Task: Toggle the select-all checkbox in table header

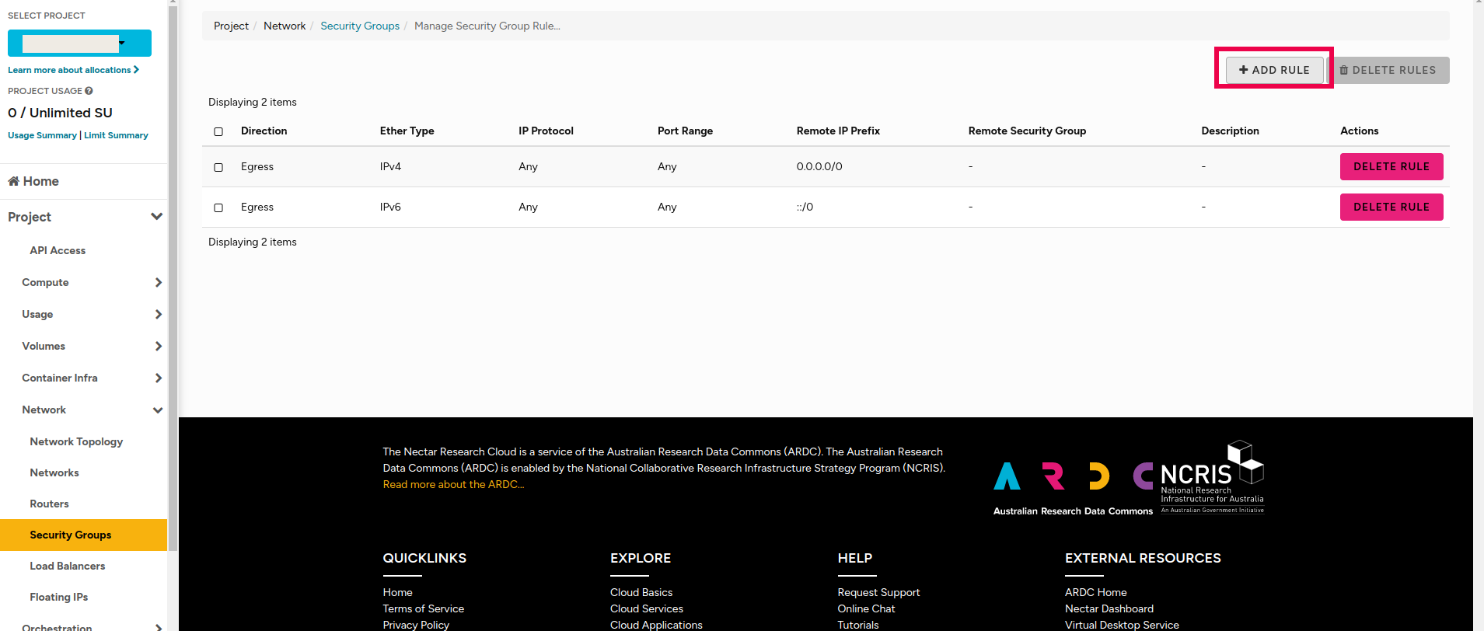Action: tap(218, 131)
